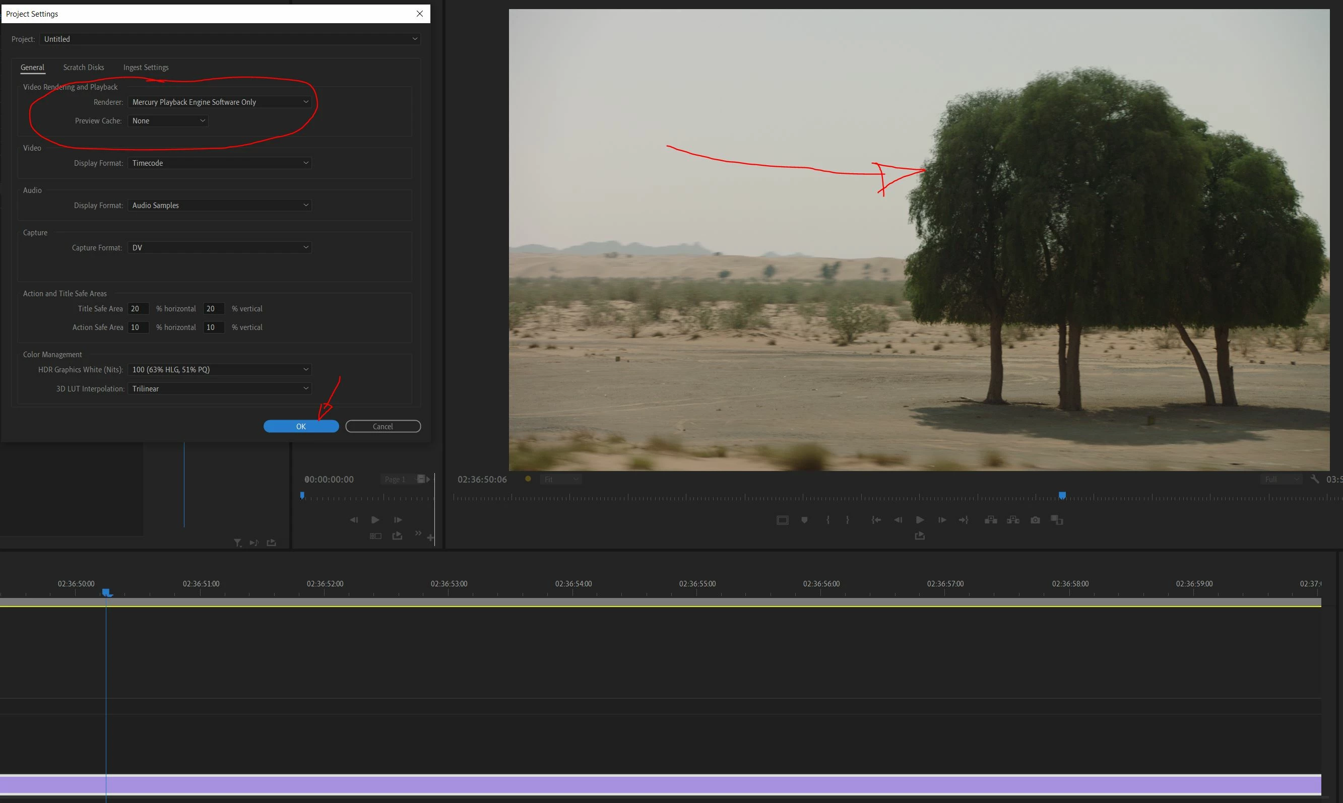The height and width of the screenshot is (803, 1343).
Task: Click the Cancel button
Action: pyautogui.click(x=382, y=426)
